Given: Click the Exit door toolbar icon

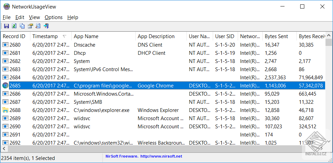Looking at the screenshot, I should [46, 26].
